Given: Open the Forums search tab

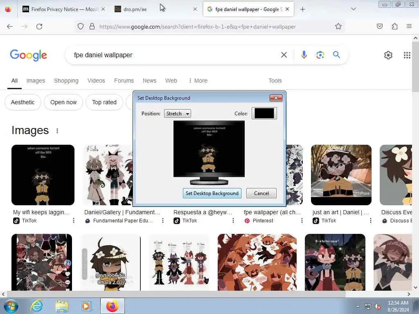Looking at the screenshot, I should [124, 81].
